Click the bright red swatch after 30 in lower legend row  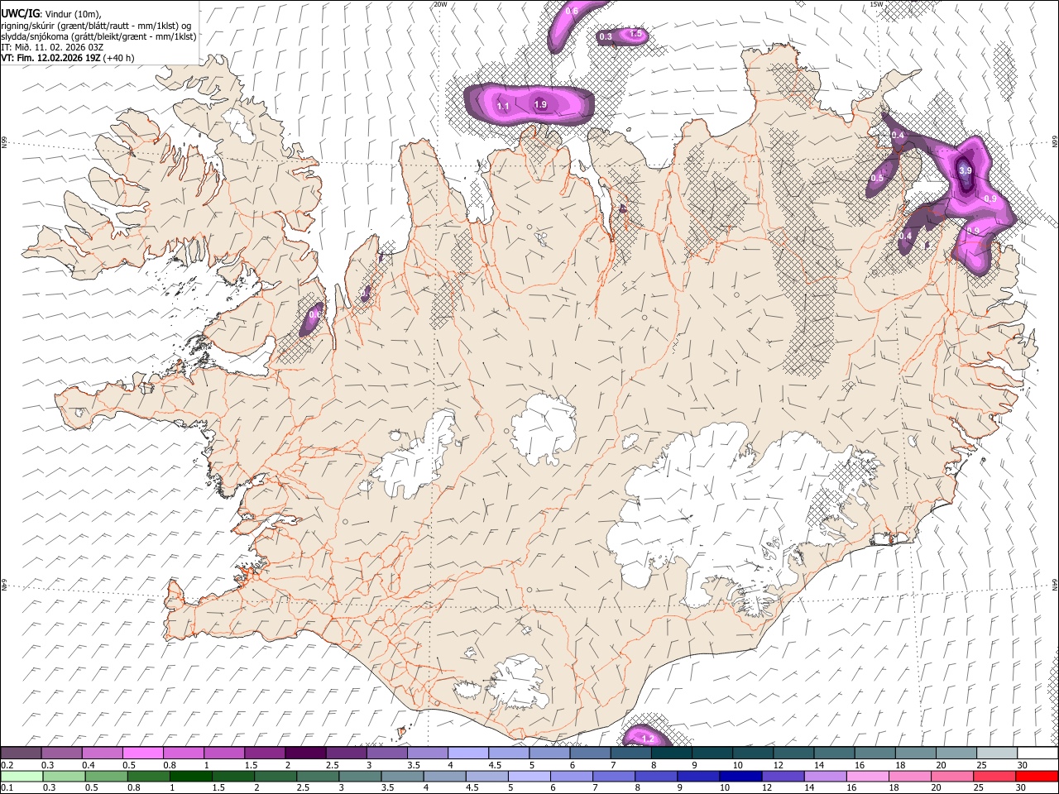(x=1036, y=776)
